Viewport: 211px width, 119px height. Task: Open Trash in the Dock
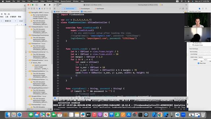(x=203, y=115)
